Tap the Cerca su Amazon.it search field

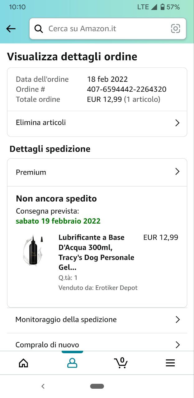pos(106,29)
